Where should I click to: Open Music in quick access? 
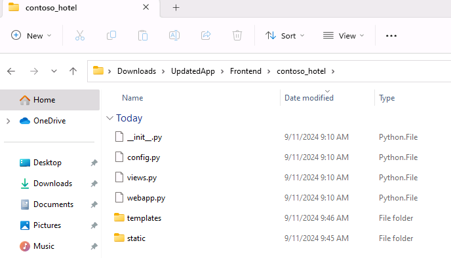coord(44,246)
